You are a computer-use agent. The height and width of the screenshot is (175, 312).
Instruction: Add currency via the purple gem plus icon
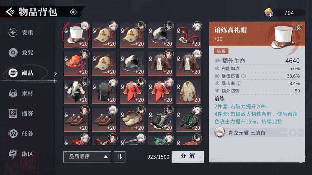click(x=269, y=13)
